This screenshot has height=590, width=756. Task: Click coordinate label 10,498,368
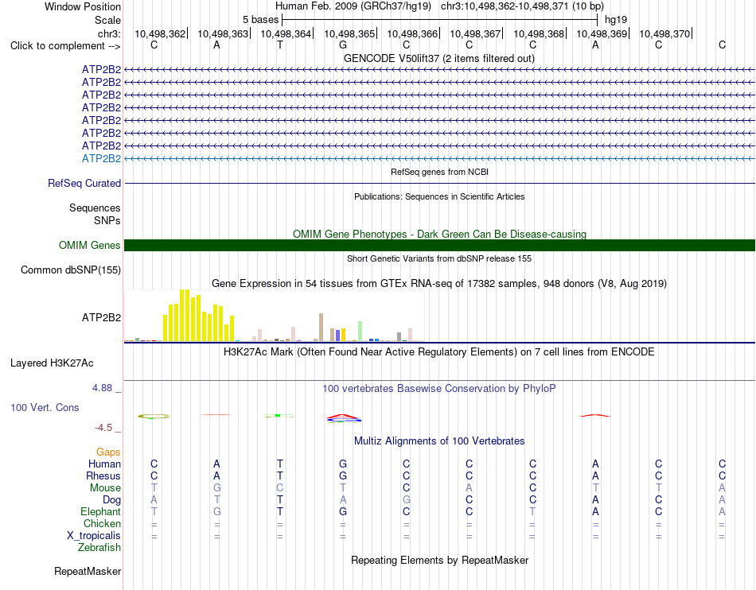click(539, 33)
